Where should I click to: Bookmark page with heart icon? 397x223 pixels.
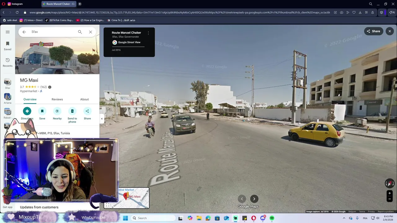point(354,12)
